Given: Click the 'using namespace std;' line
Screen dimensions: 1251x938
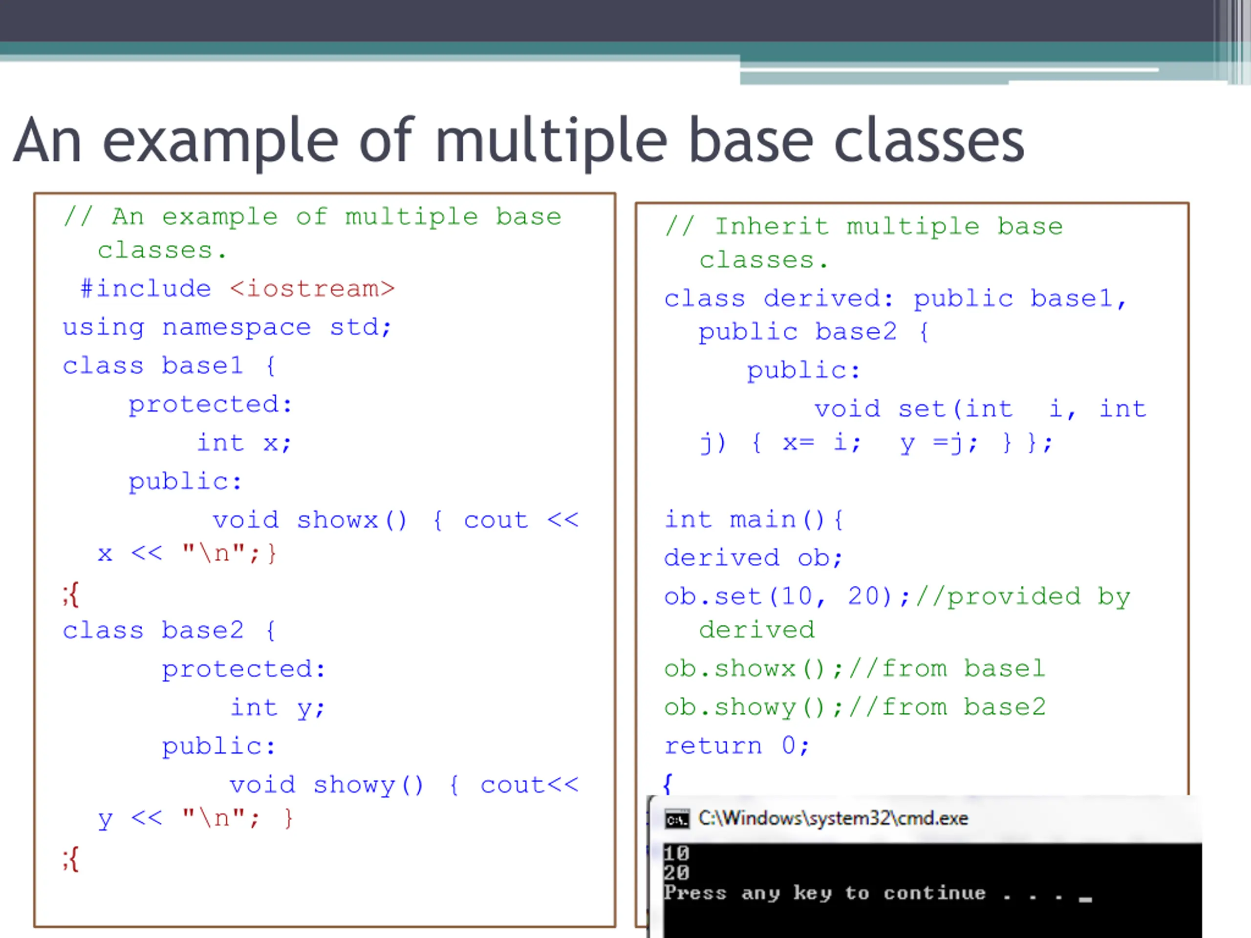Looking at the screenshot, I should pyautogui.click(x=227, y=327).
